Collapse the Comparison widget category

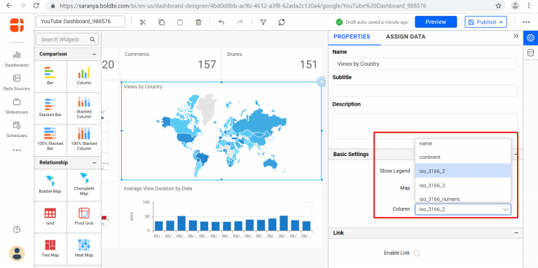click(x=95, y=54)
